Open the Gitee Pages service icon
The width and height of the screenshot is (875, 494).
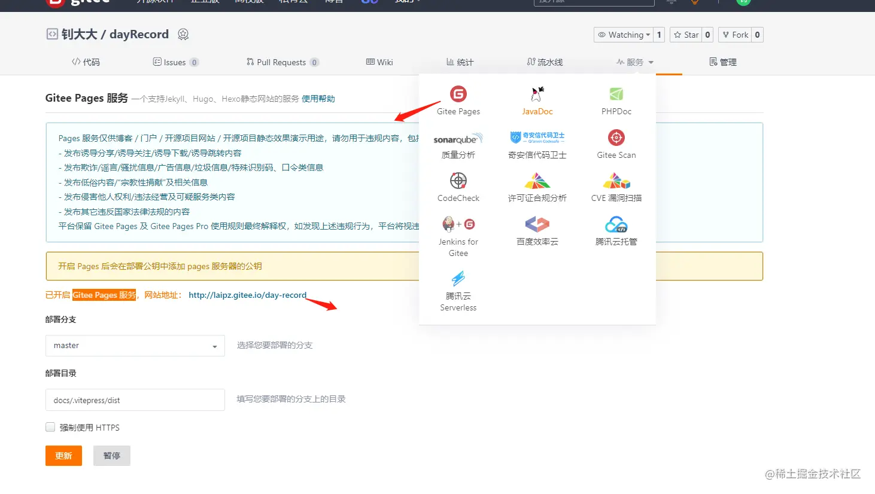pyautogui.click(x=458, y=94)
